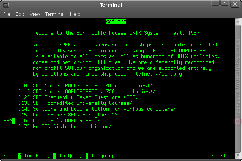Open NetBSD Distribution Mirror entry

[x=65, y=127]
